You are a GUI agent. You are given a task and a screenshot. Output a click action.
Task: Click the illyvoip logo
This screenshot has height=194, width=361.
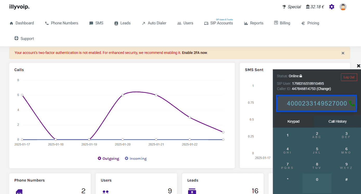point(19,7)
